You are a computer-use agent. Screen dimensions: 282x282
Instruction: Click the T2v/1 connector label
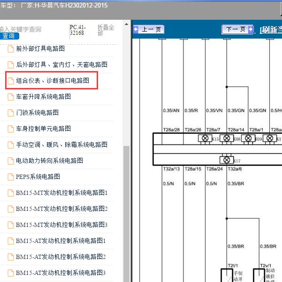266,266
